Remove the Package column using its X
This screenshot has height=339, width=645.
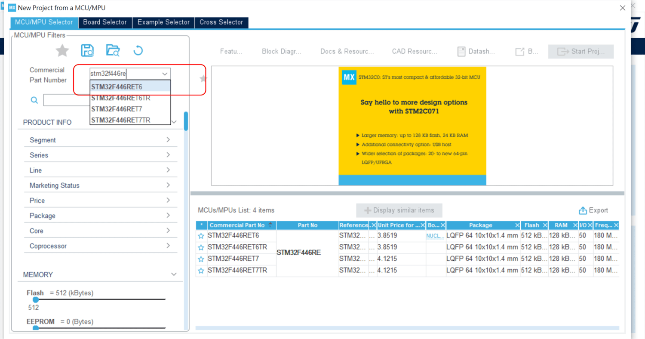point(517,225)
